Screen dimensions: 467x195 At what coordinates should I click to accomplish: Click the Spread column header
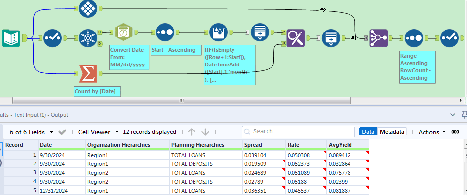[x=264, y=145]
